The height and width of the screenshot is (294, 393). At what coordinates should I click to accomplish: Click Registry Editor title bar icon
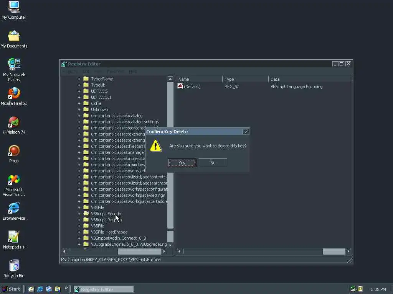pyautogui.click(x=64, y=64)
